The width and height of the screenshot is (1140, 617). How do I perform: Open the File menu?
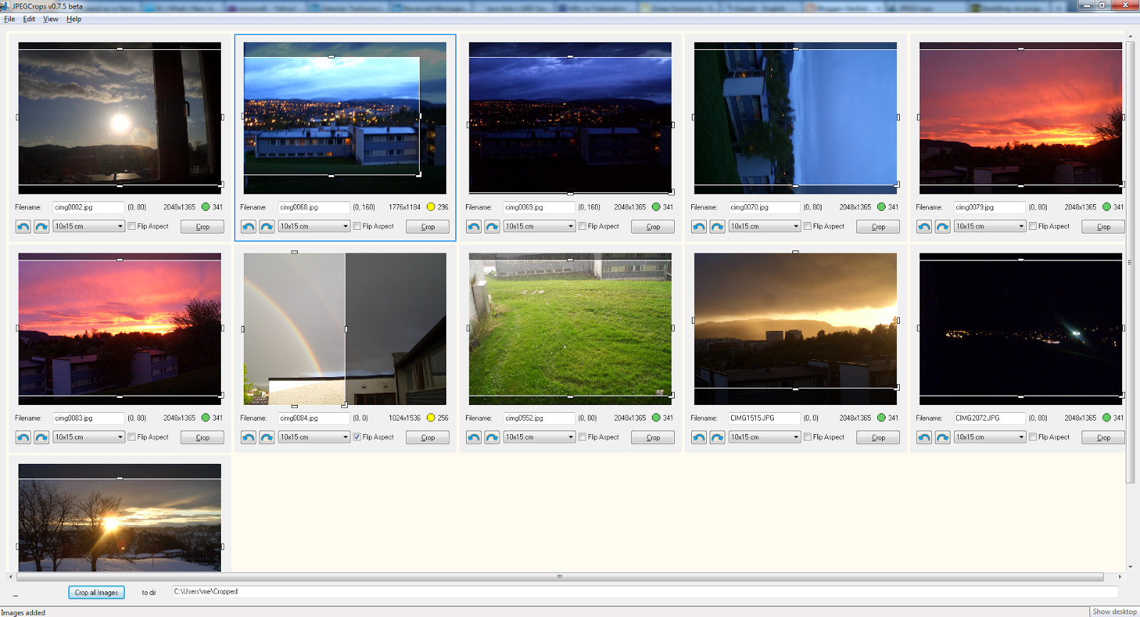point(9,19)
